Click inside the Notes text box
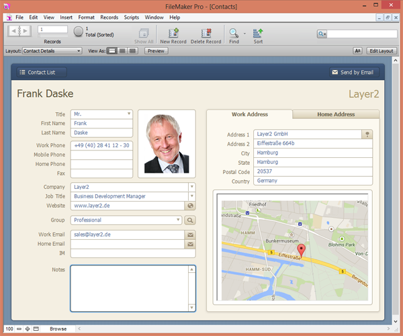 [132, 288]
